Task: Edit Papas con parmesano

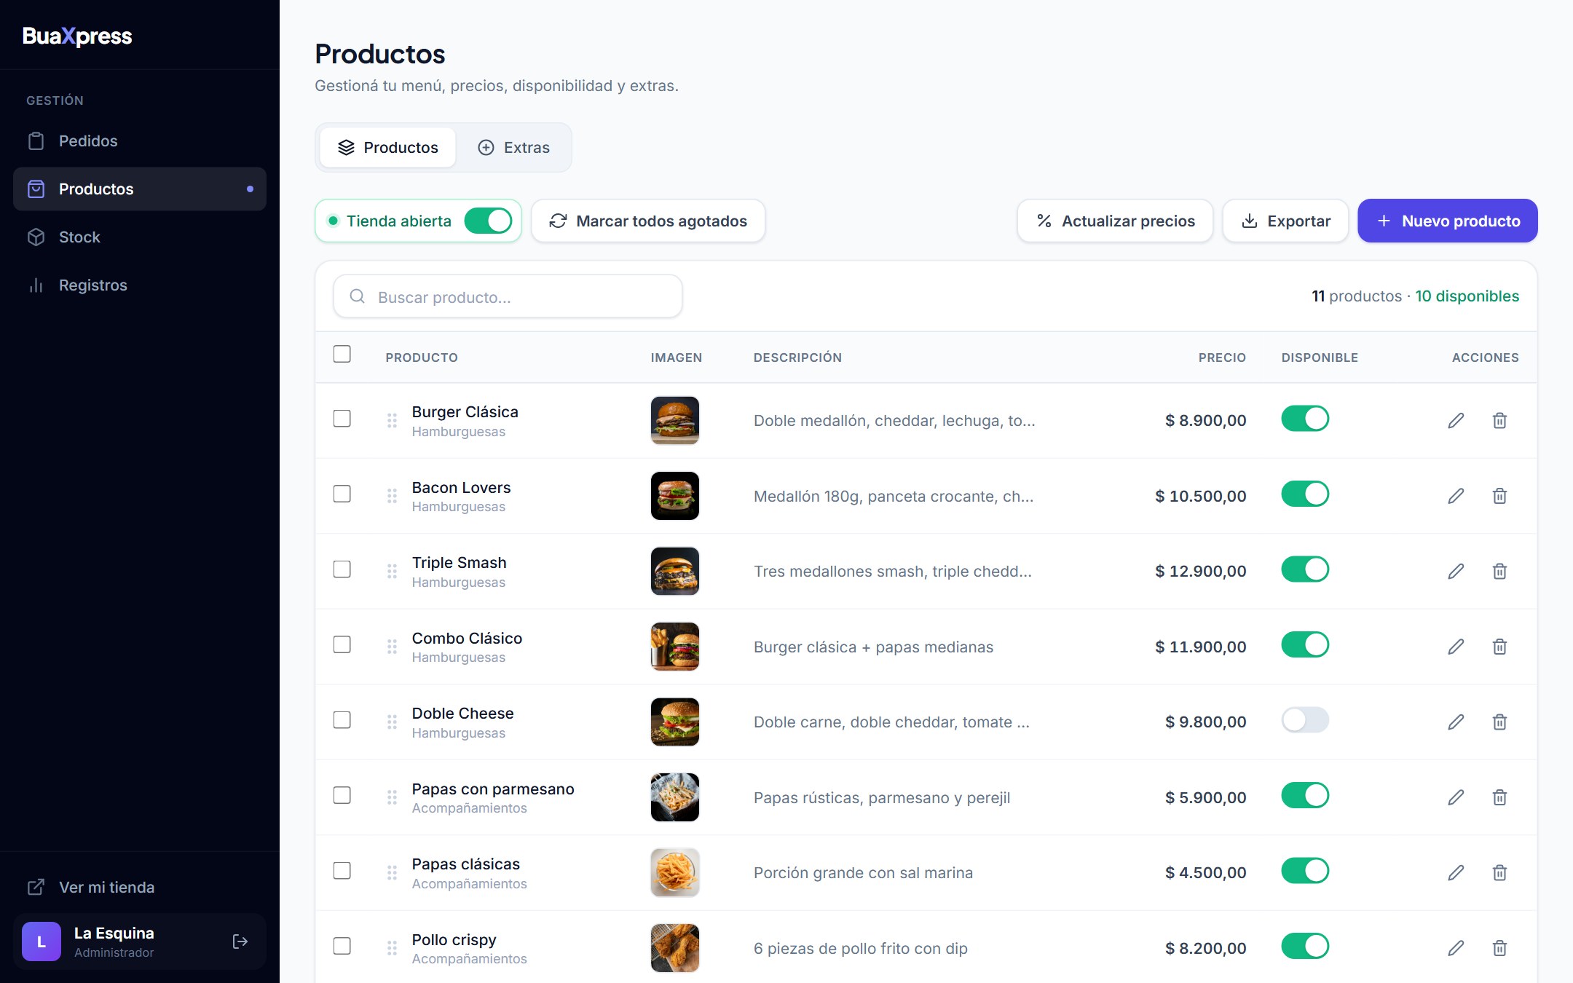Action: [1456, 797]
